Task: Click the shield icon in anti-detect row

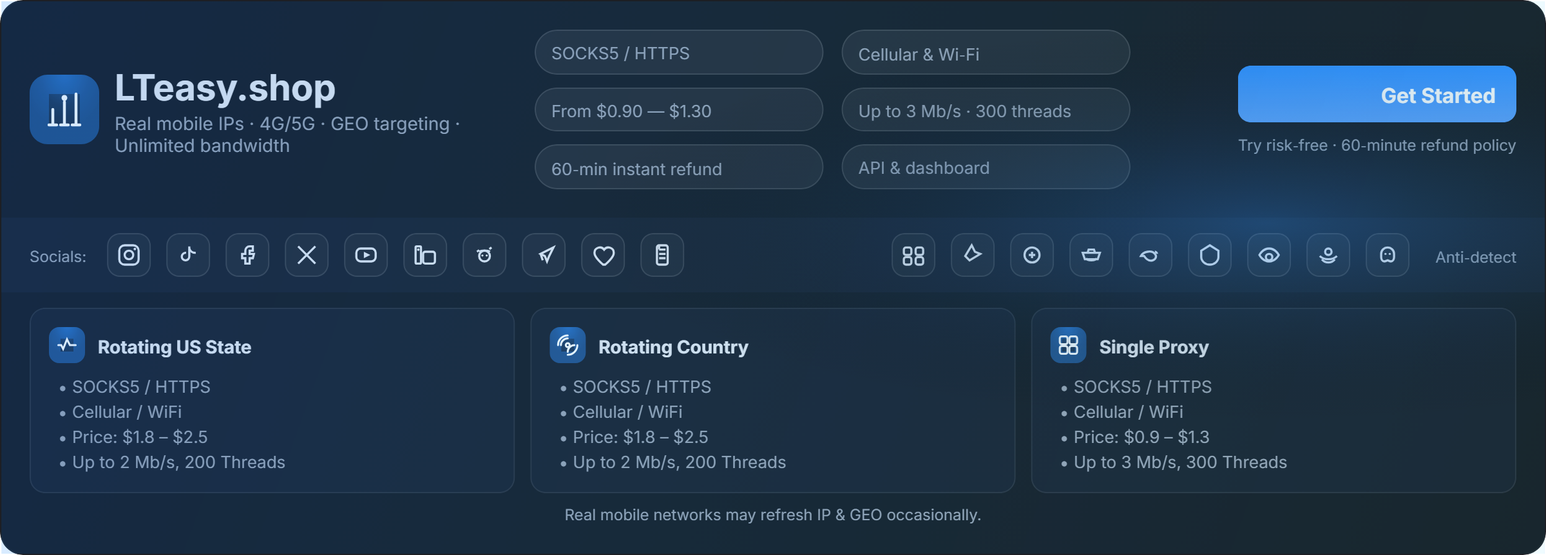Action: pyautogui.click(x=1210, y=255)
